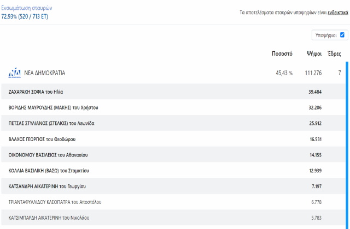350x229 pixels.
Task: Select candidate ΠΕΤΣΑΣ ΣΤΥΛΙΑΝΟΣ row
Action: (173, 123)
